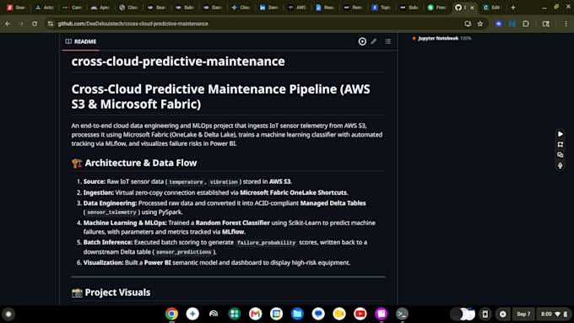Screen dimensions: 574x323
Task: Open the phone hub icon in shelf
Action: pyautogui.click(x=485, y=314)
